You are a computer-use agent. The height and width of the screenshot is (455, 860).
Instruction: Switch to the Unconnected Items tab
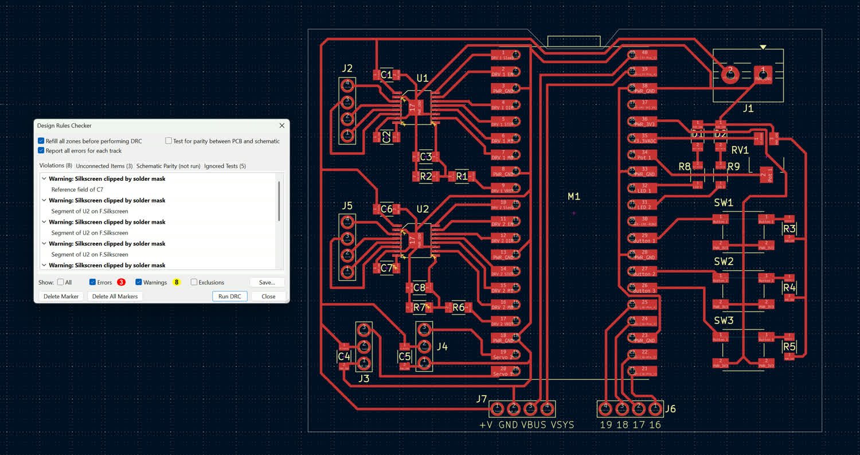click(x=104, y=166)
